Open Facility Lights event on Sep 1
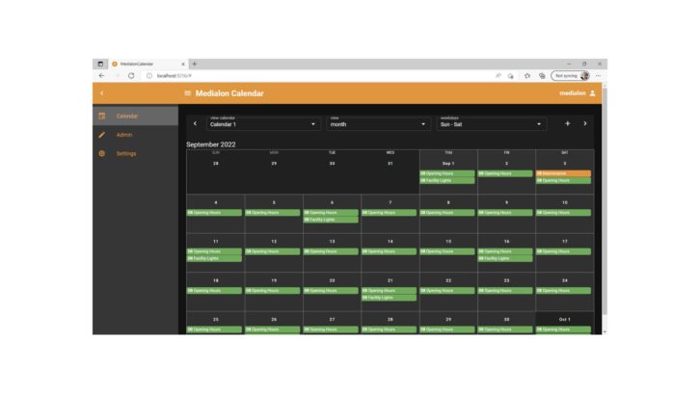This screenshot has width=700, height=393. tap(446, 180)
